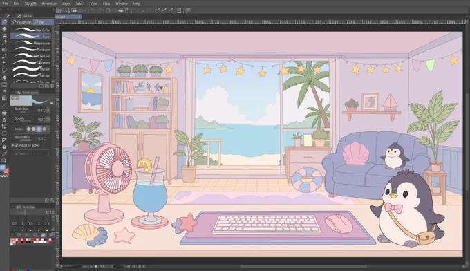Screen dimensions: 470x271
Task: Adjust Stabilization value stepper
Action: click(45, 138)
